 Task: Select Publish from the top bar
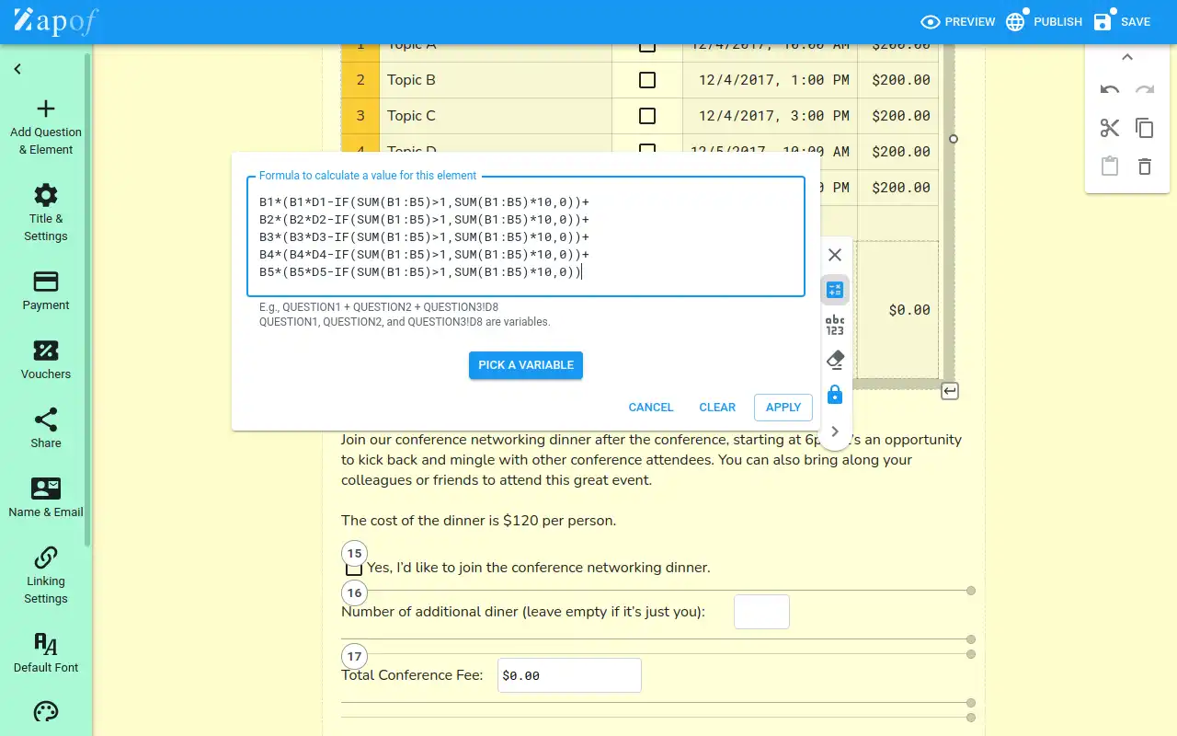[x=1044, y=21]
